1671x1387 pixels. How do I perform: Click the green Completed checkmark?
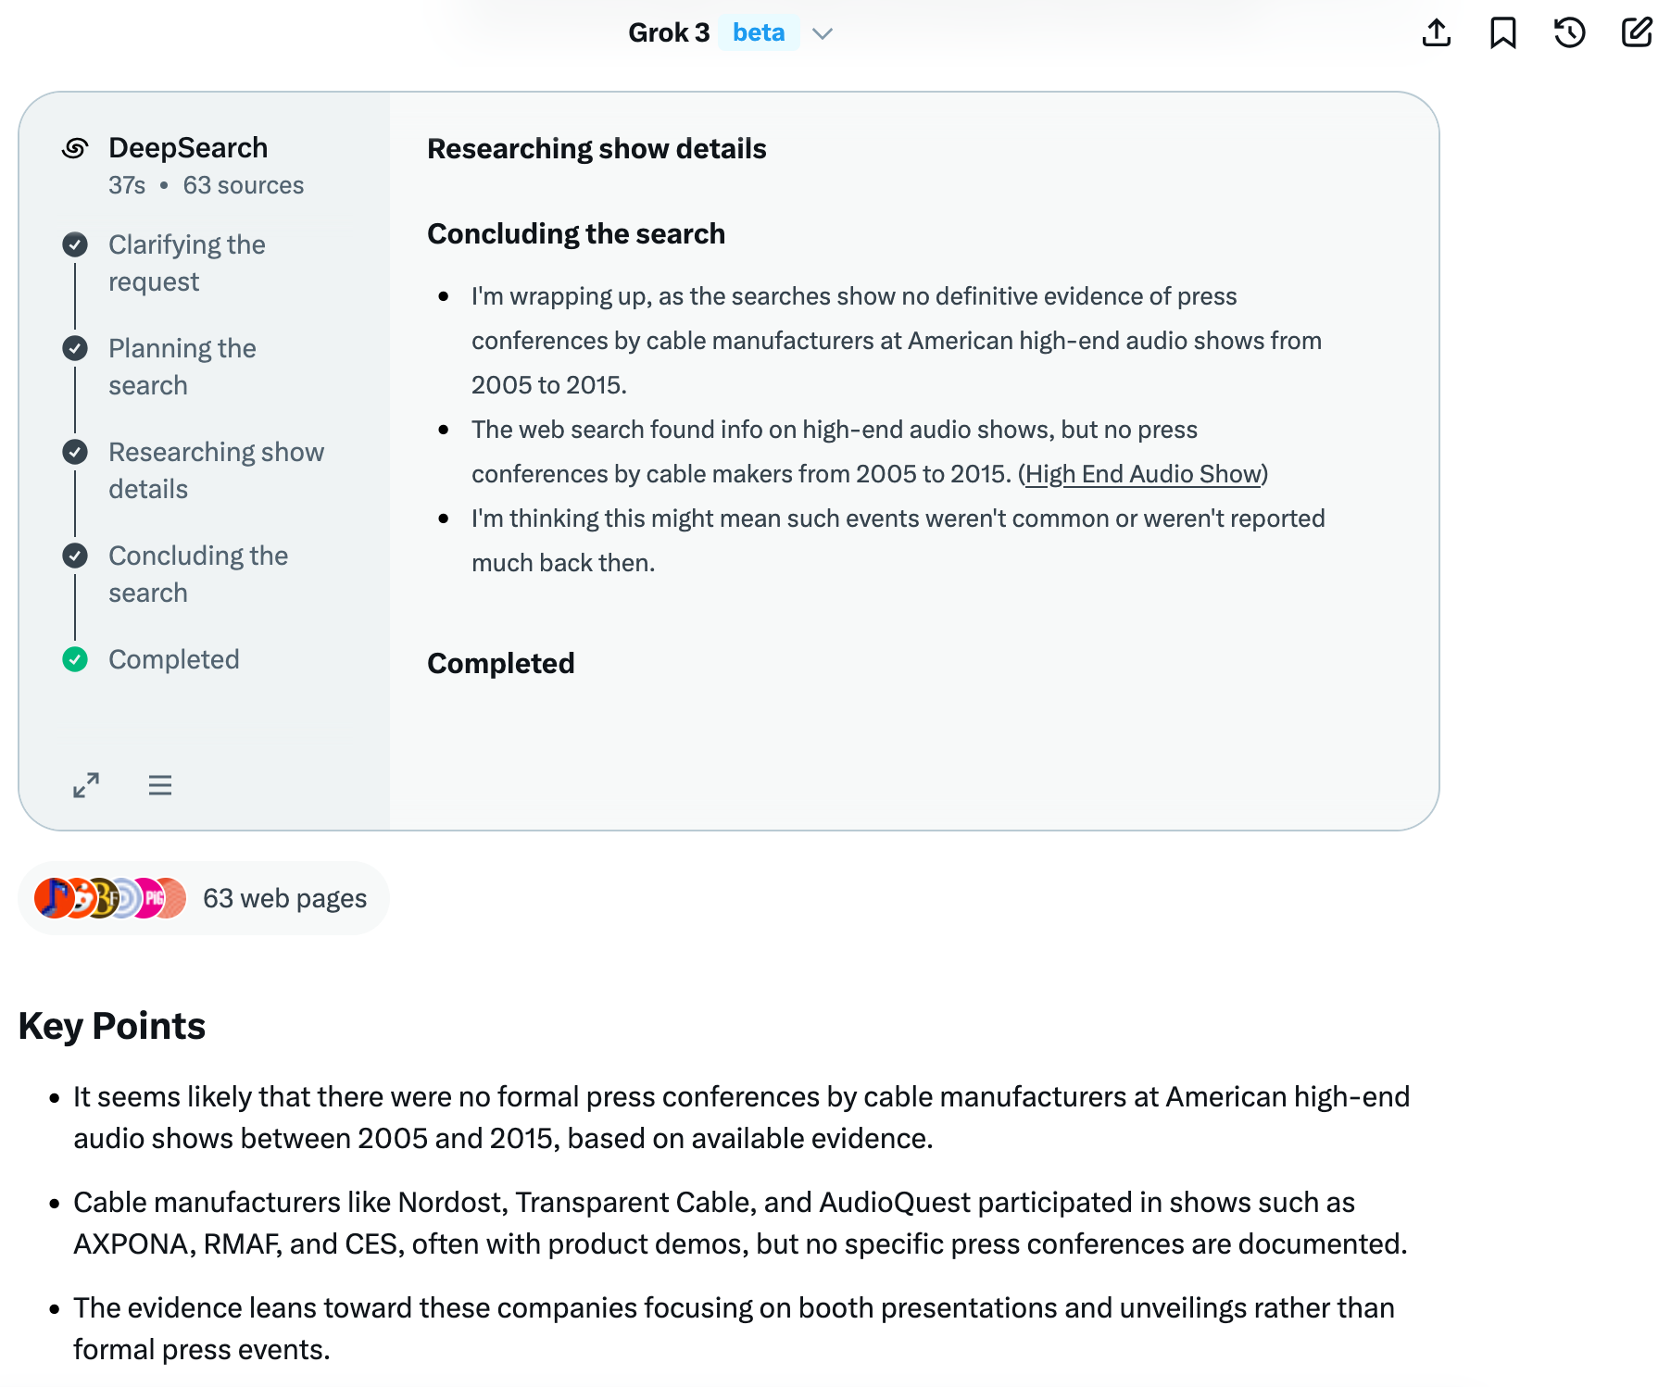pyautogui.click(x=75, y=659)
